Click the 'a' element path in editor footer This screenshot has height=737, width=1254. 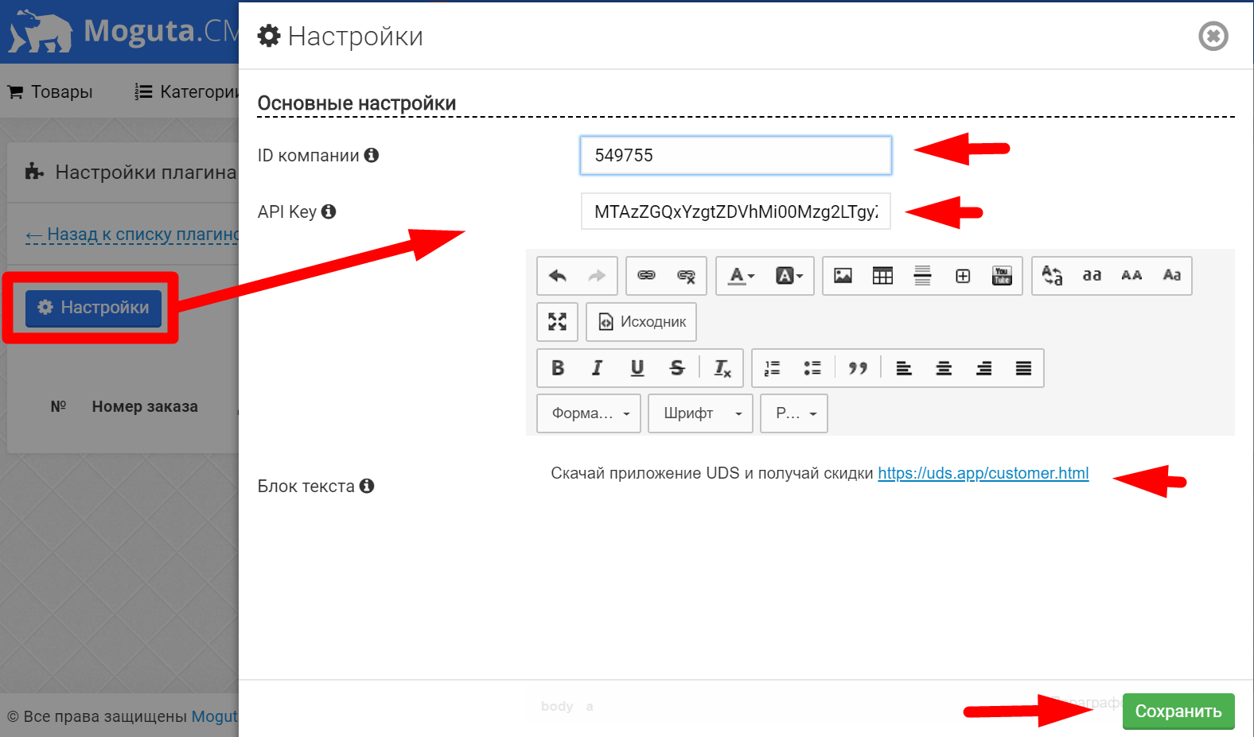tap(590, 706)
